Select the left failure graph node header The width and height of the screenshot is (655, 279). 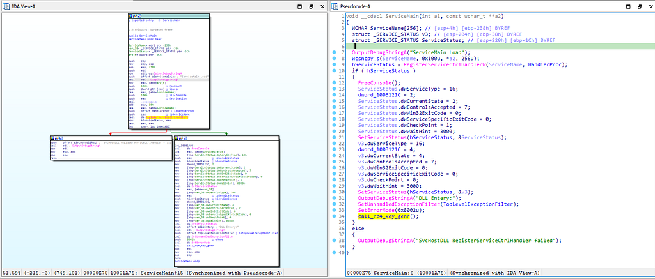pyautogui.click(x=111, y=137)
